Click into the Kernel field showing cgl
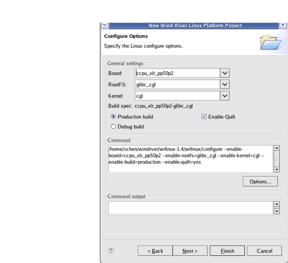 point(177,96)
